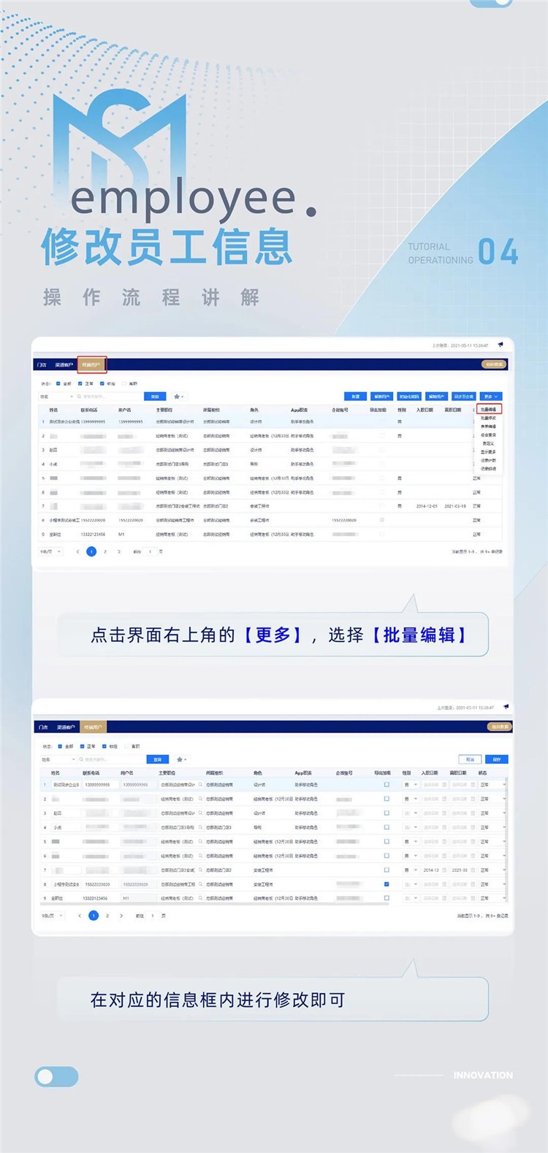The height and width of the screenshot is (1153, 548).
Task: Click the star favorites icon in upper toolbar
Action: 177,397
